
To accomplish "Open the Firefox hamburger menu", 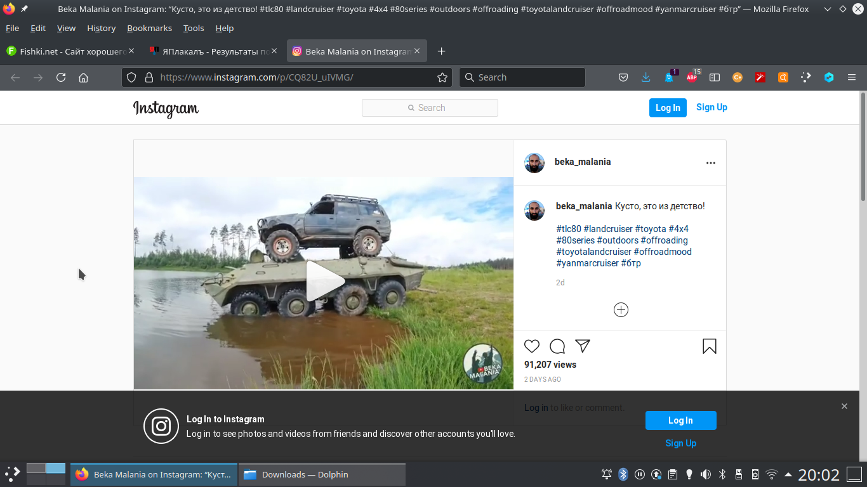I will point(852,77).
